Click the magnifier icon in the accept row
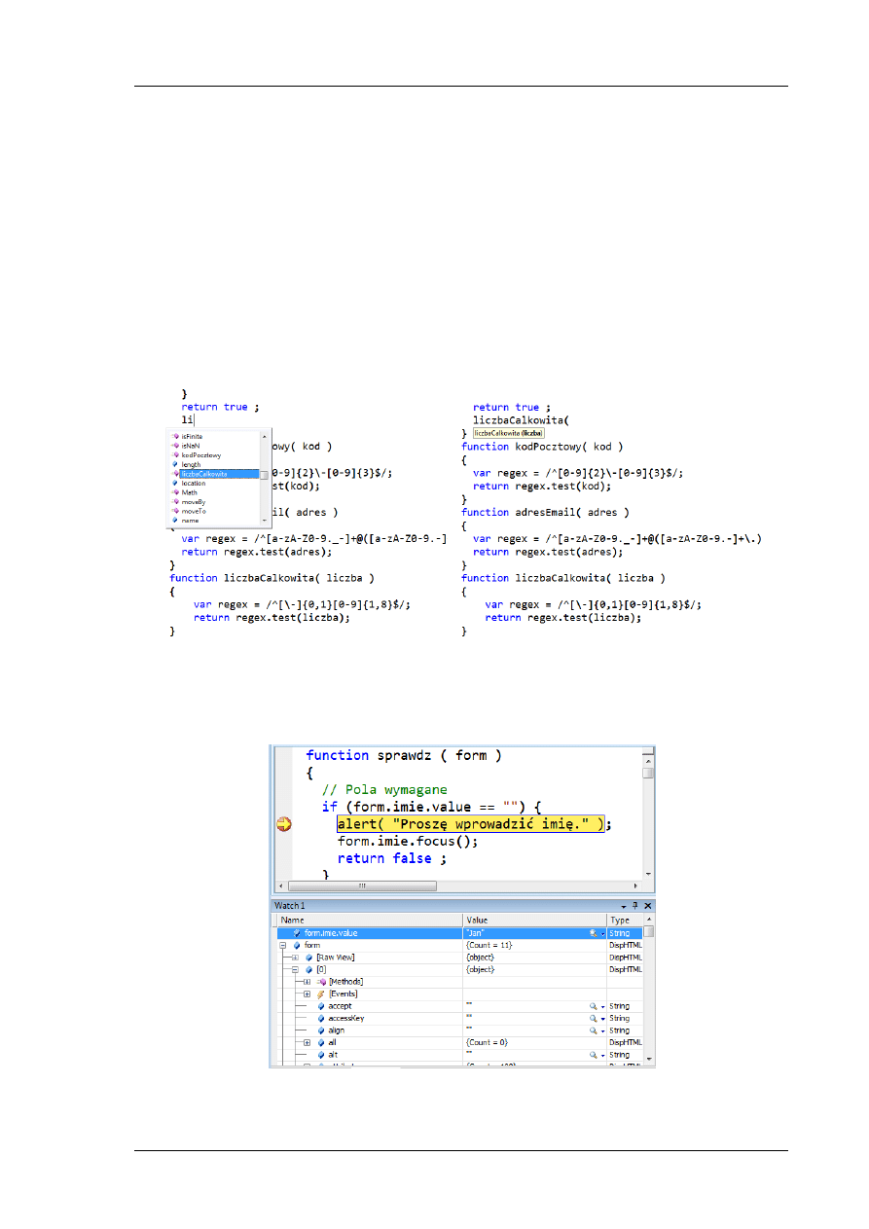This screenshot has height=1229, width=869. (x=593, y=1006)
